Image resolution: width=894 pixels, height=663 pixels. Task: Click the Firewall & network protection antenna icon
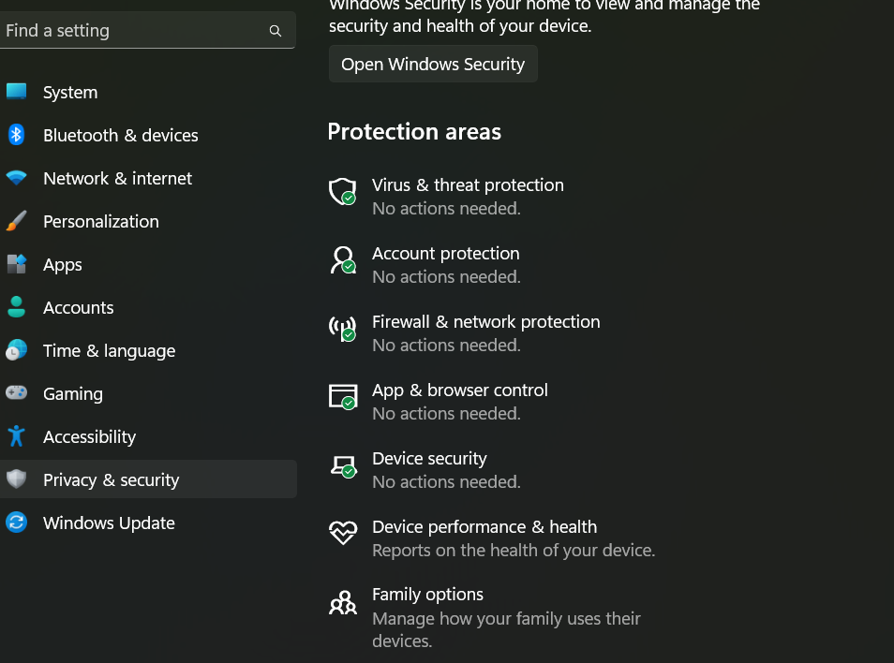point(343,328)
